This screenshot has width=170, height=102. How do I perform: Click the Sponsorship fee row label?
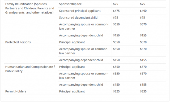tap(70, 4)
